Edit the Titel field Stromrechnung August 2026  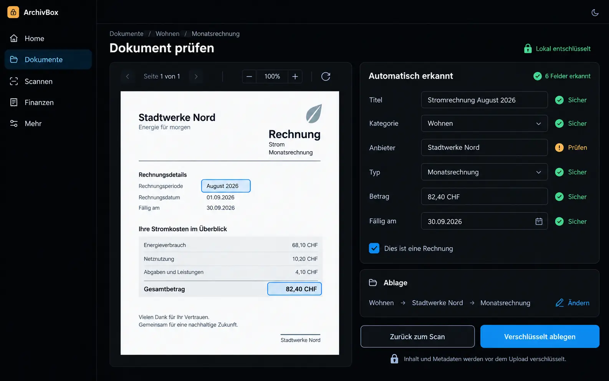pos(484,100)
